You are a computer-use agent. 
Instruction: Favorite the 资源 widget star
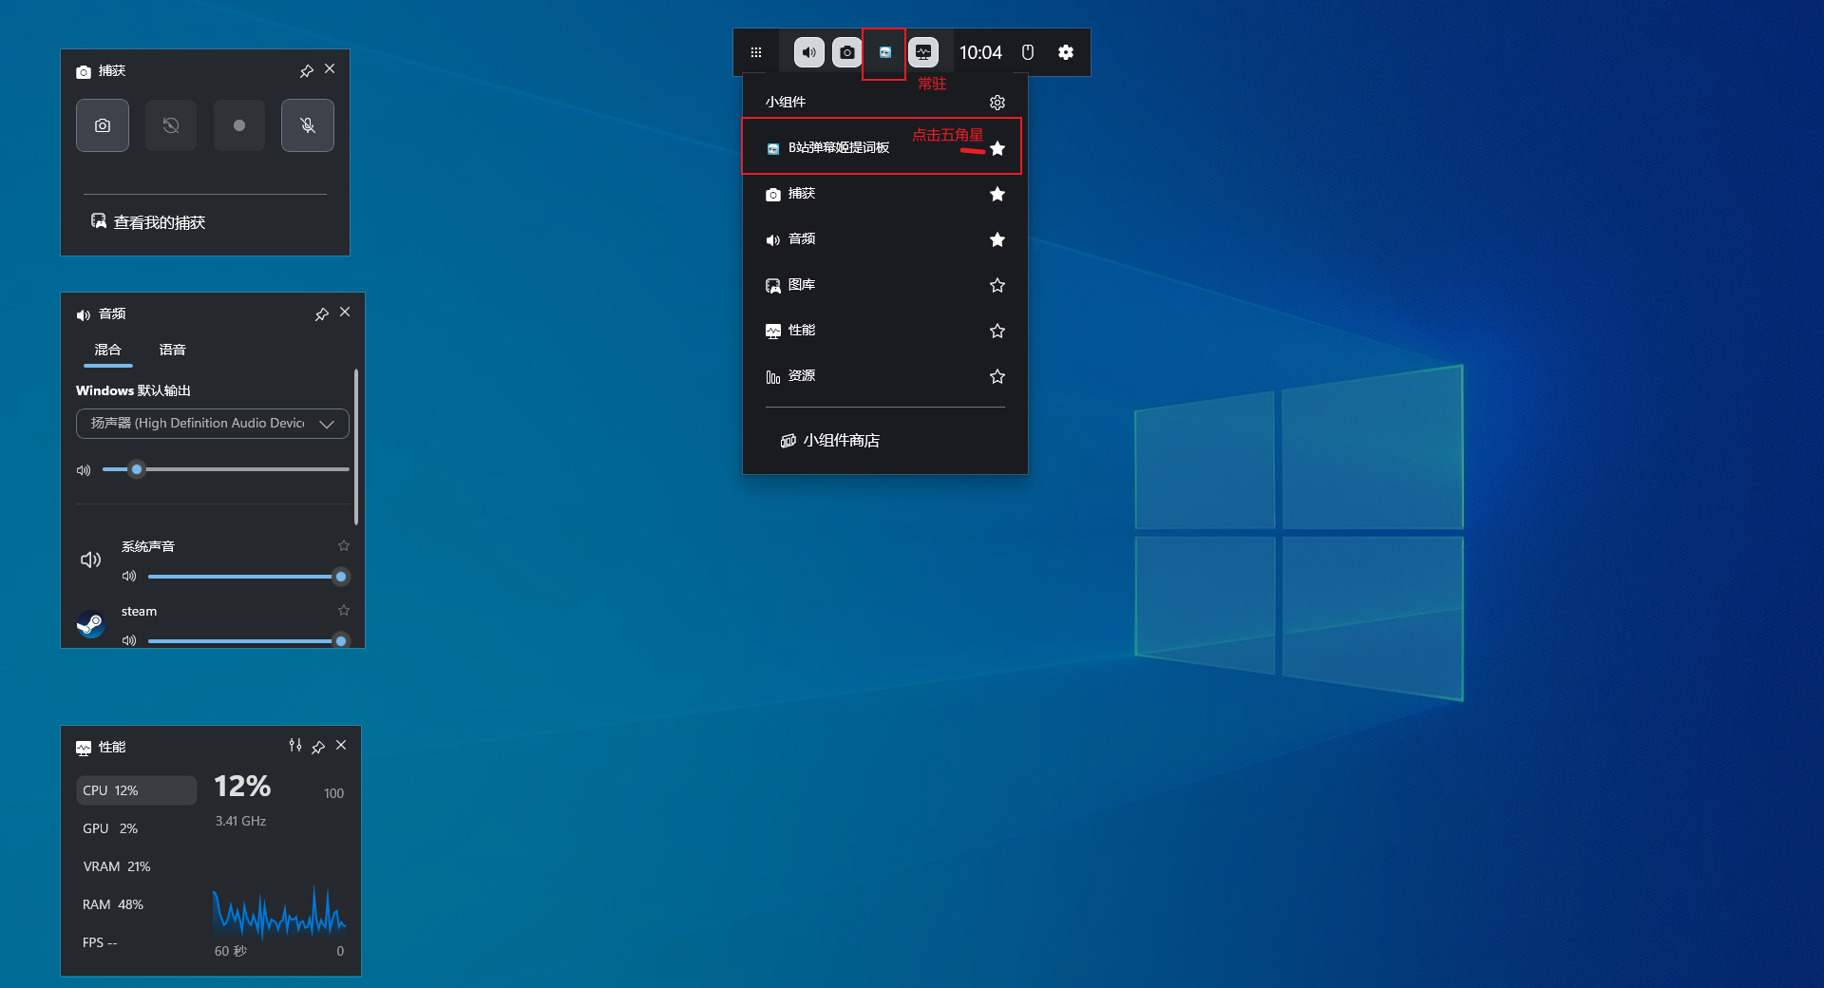[997, 376]
